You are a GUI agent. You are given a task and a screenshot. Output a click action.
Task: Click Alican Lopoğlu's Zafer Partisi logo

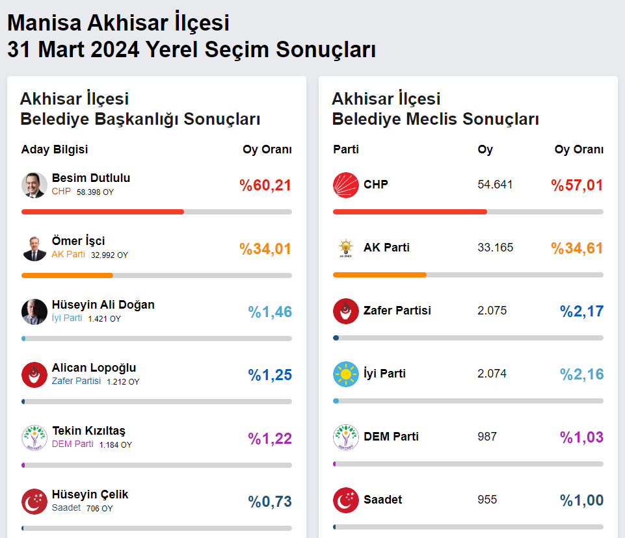(x=34, y=375)
